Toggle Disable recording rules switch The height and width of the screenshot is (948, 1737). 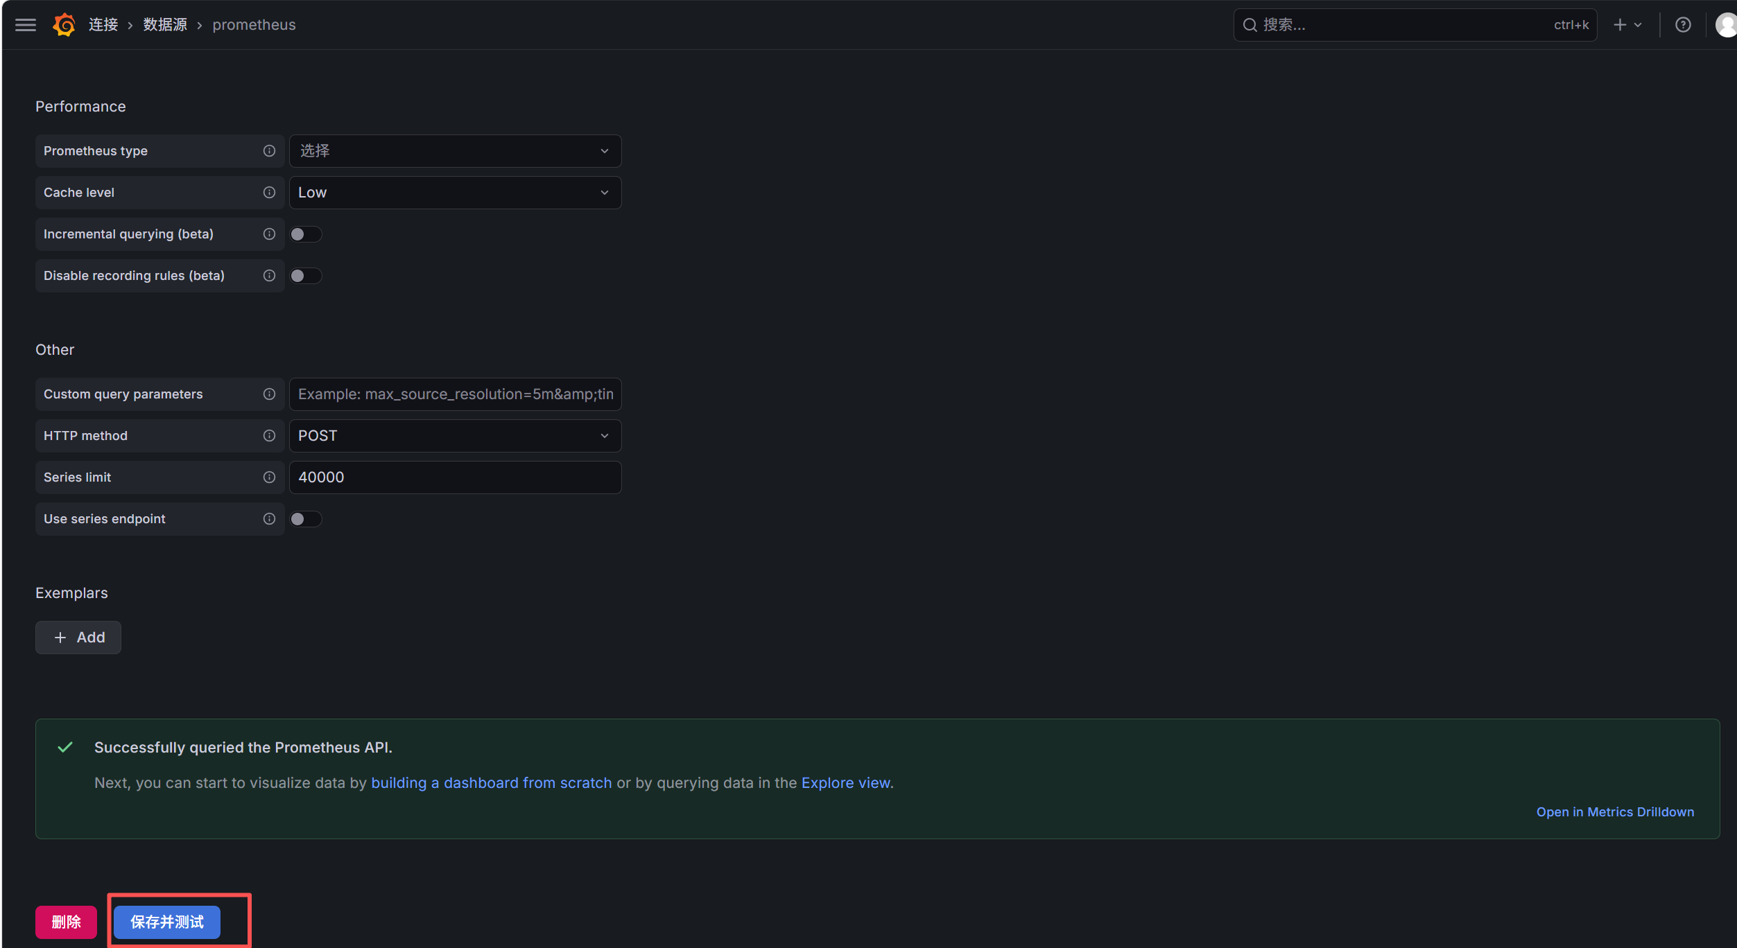coord(306,276)
